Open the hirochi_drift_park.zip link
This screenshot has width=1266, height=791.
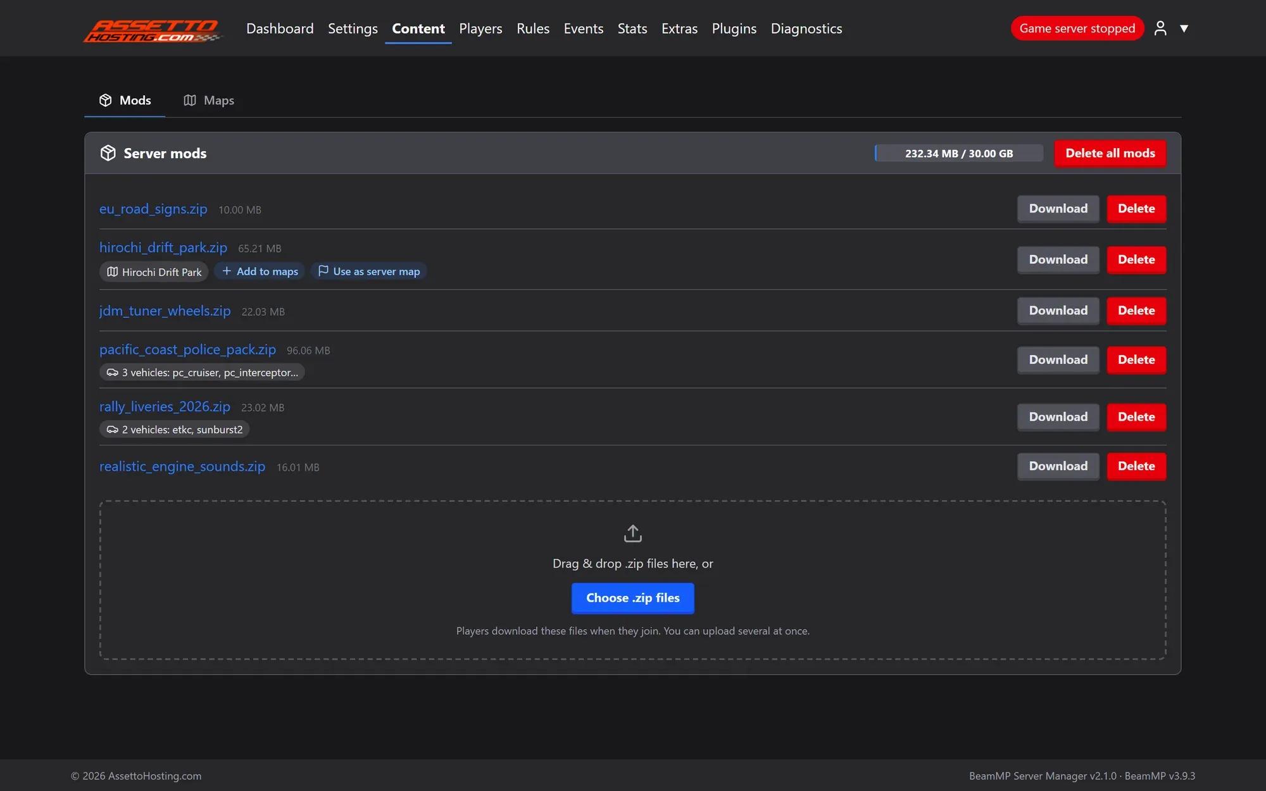[163, 247]
